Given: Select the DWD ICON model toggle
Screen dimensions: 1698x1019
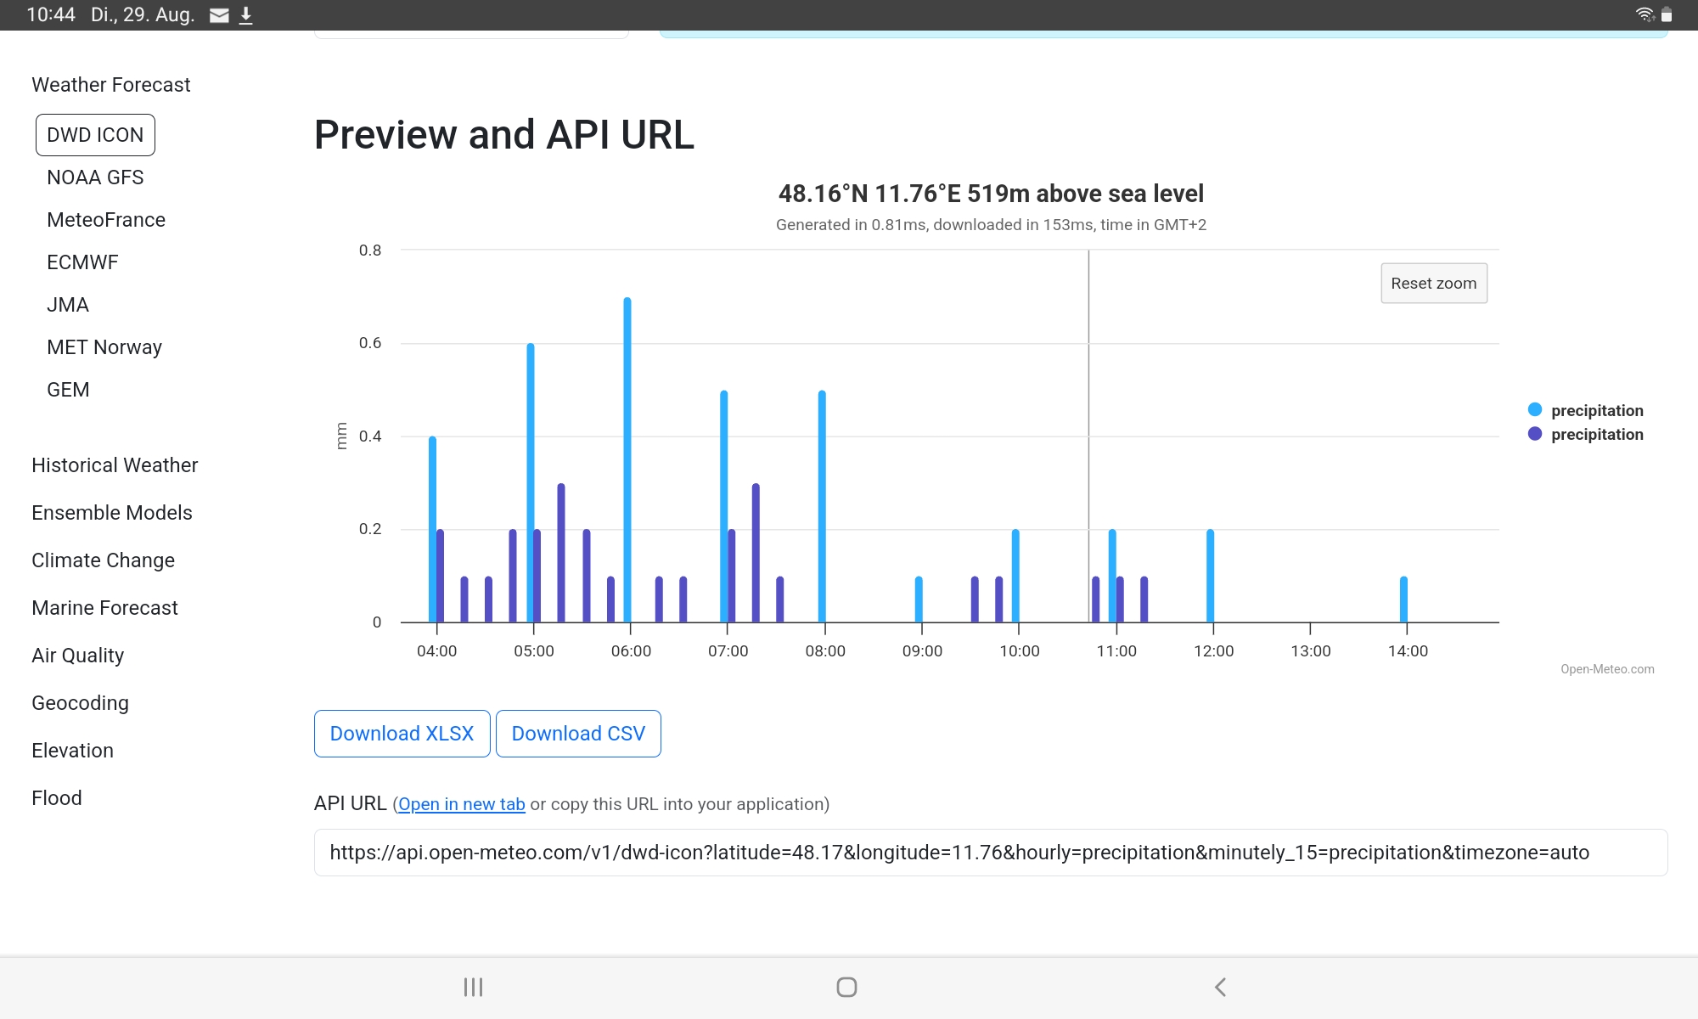Looking at the screenshot, I should (95, 134).
